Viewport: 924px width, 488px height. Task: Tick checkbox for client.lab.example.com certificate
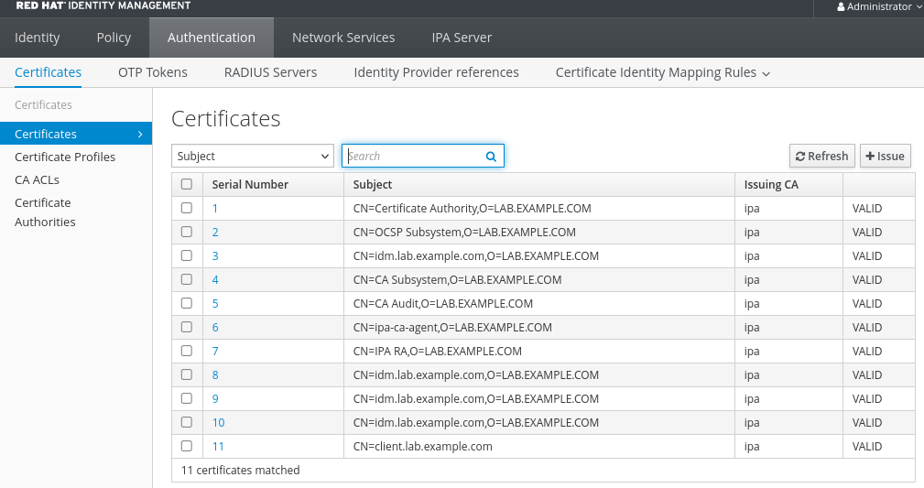[x=187, y=446]
